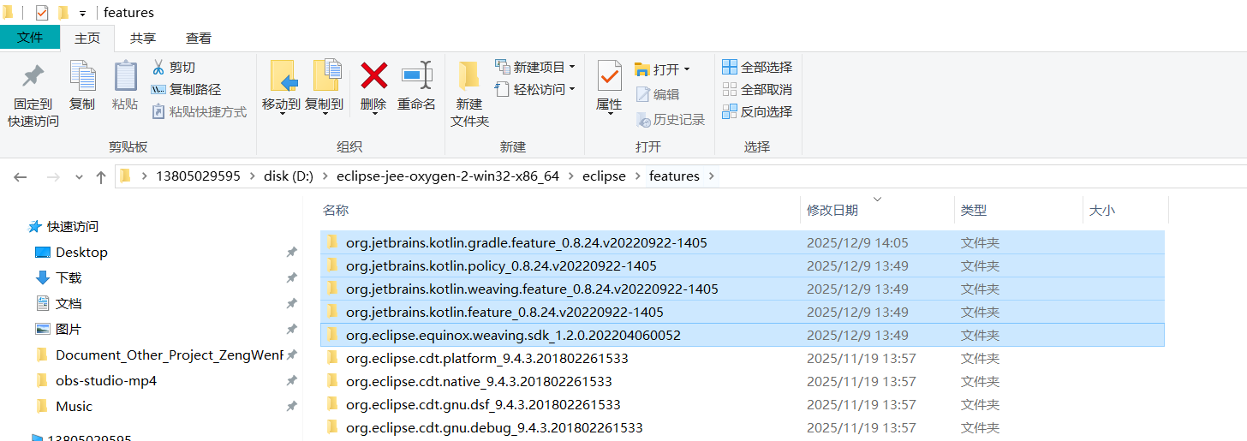Expand chevron after disk (D:) in path
The width and height of the screenshot is (1247, 441).
click(x=325, y=176)
